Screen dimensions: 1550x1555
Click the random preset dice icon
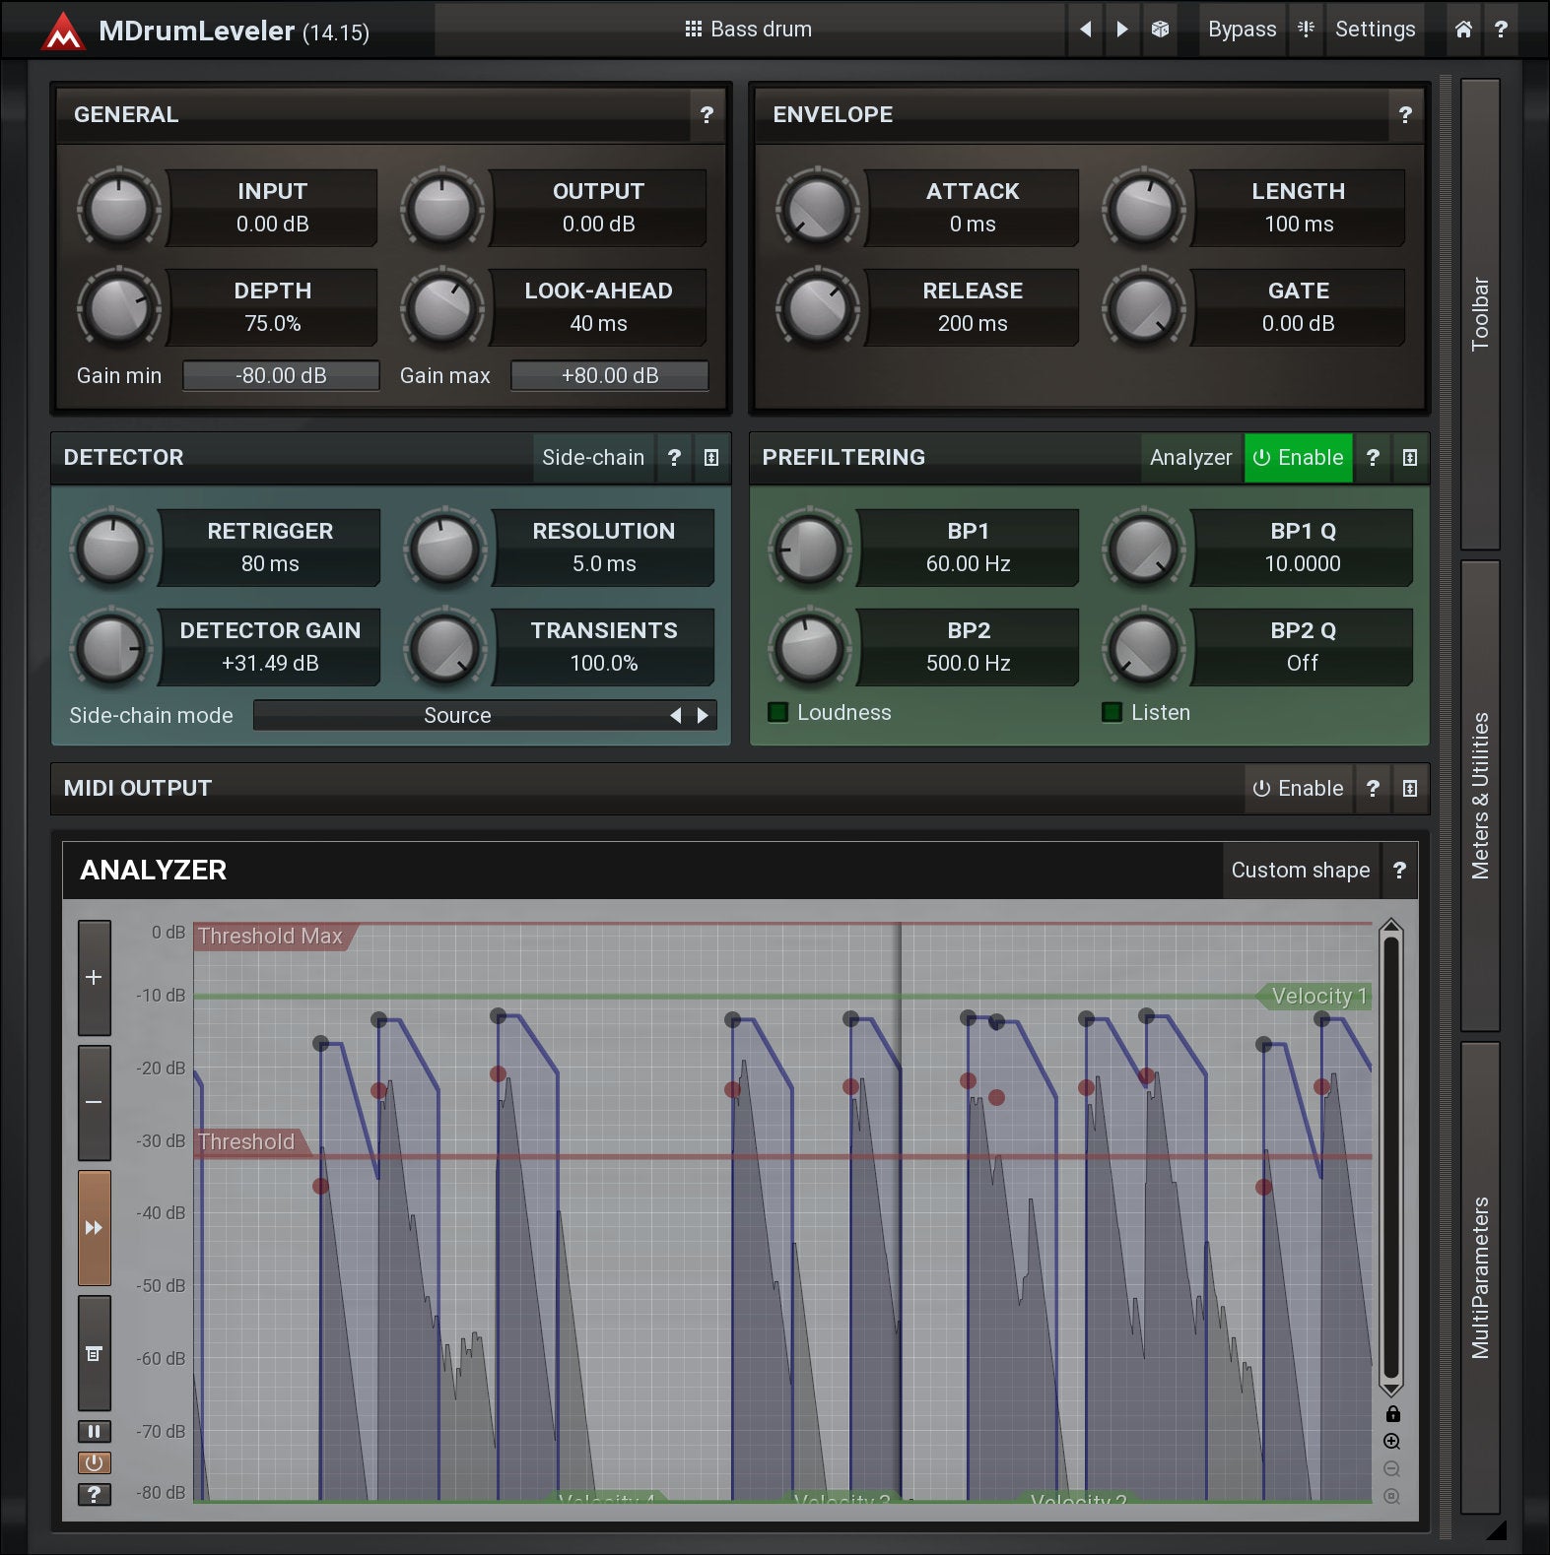tap(1160, 30)
